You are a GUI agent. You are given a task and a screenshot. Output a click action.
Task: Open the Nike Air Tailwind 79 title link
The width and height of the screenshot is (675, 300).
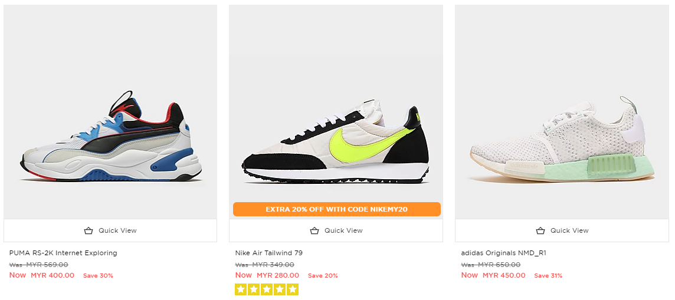[268, 253]
